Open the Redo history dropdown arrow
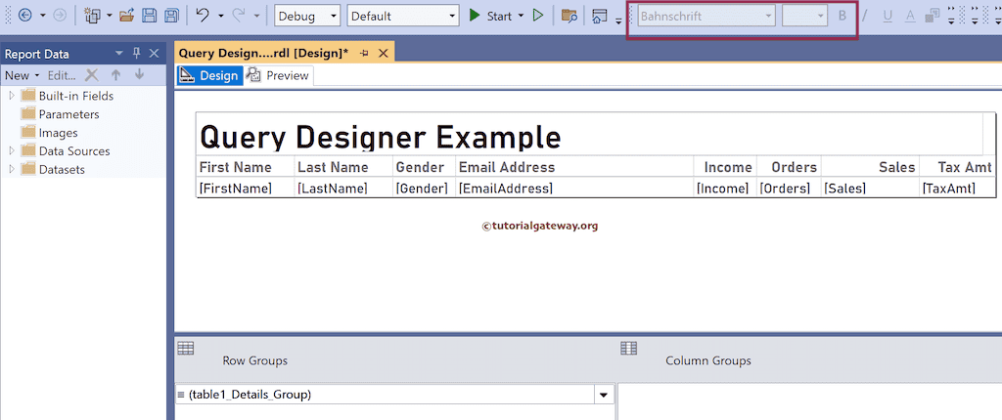This screenshot has height=420, width=1002. (x=256, y=16)
